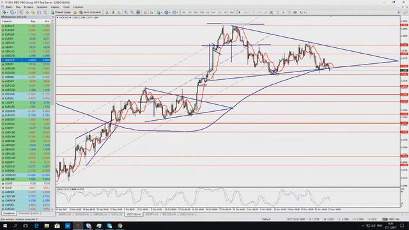The image size is (409, 230).
Task: Switch chart to candlesticks icon
Action: [113, 12]
